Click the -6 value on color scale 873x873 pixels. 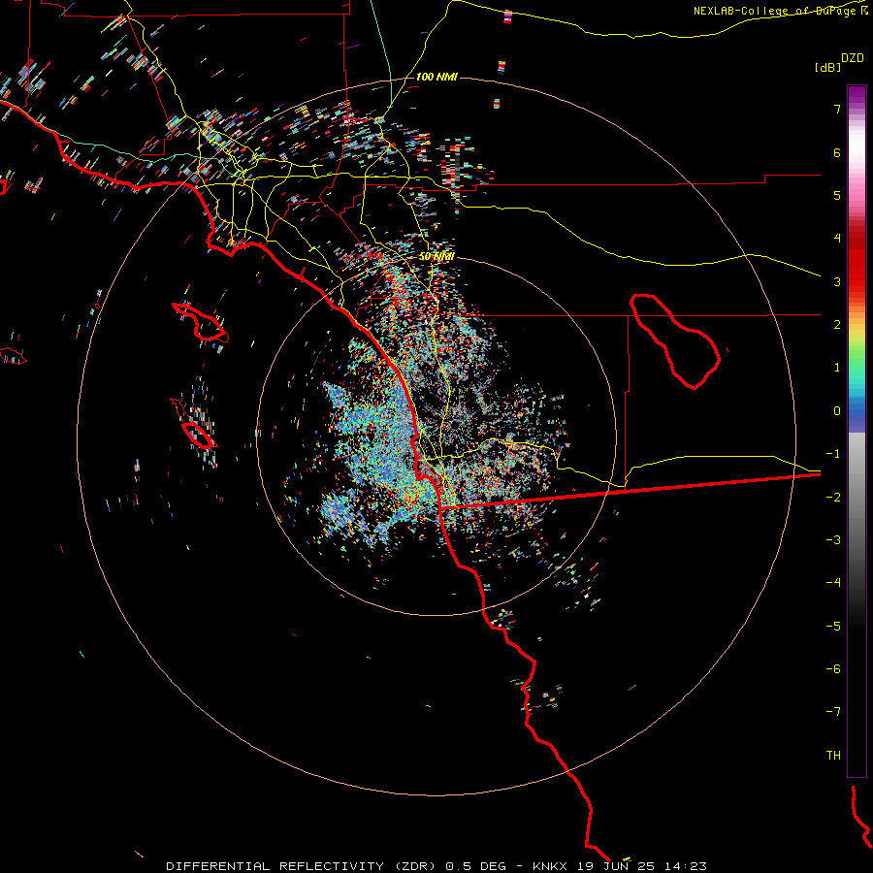pos(833,668)
